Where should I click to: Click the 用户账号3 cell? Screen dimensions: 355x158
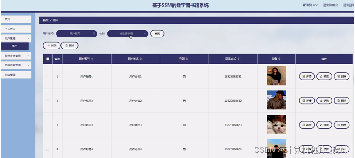[x=87, y=125]
